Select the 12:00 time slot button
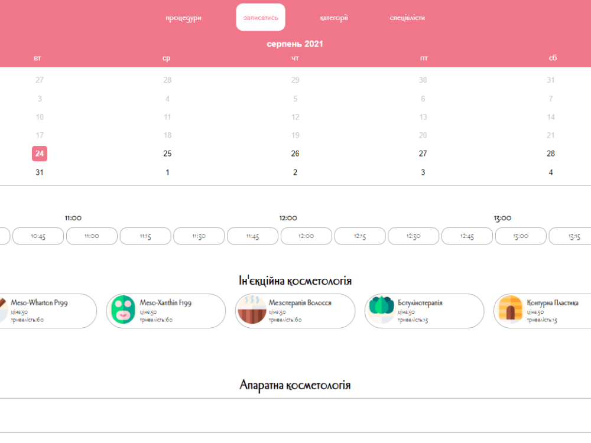591x443 pixels. tap(306, 236)
